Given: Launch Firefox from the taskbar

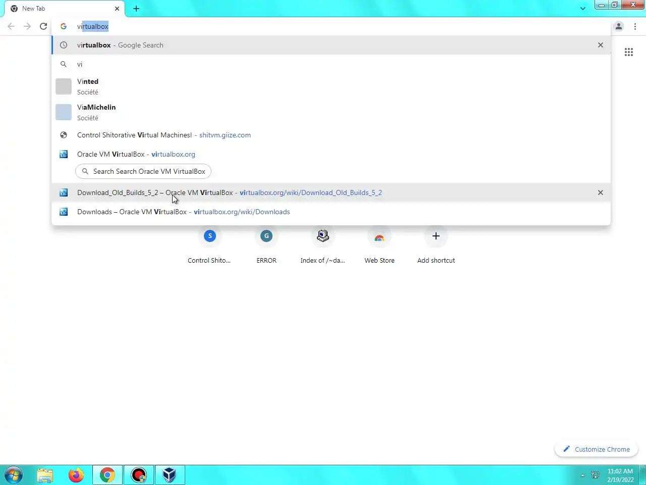Looking at the screenshot, I should pos(76,475).
